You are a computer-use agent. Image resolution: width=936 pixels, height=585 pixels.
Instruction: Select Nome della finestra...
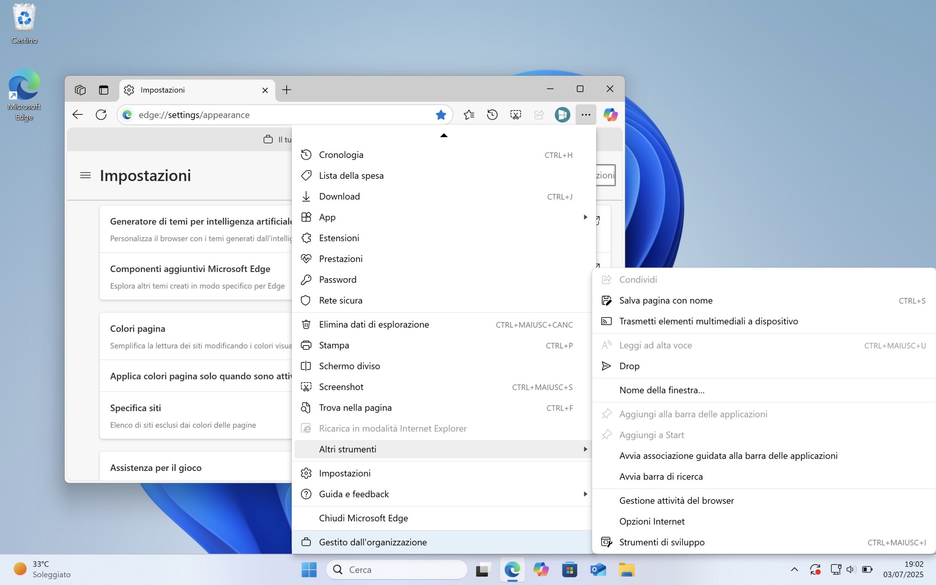tap(763, 390)
